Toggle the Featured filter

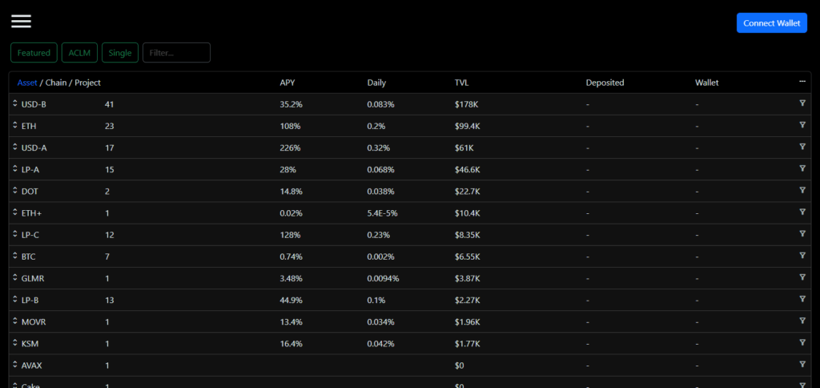click(34, 53)
